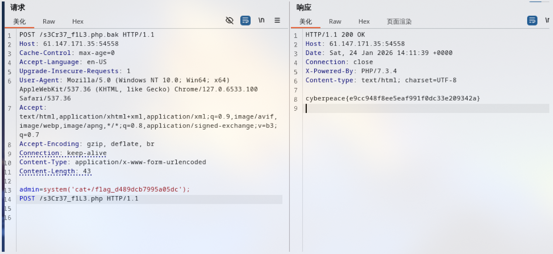Switch request view to Raw tab
The width and height of the screenshot is (553, 254).
coord(49,21)
